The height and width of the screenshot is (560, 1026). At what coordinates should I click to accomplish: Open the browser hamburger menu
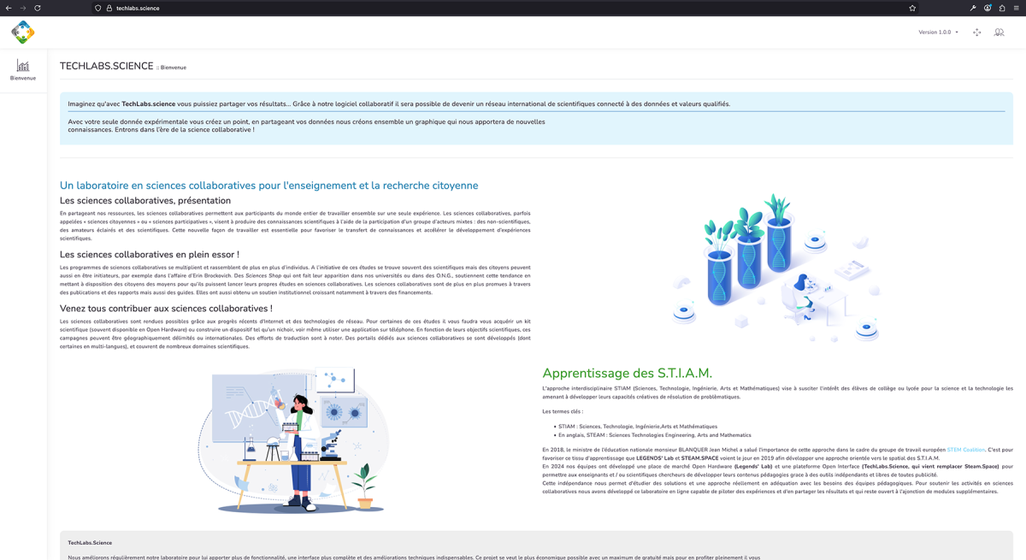click(x=1016, y=8)
